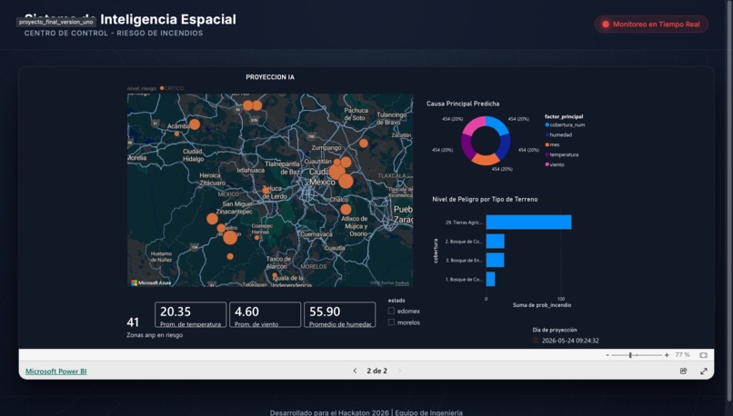
Task: Click the purple donut chart segment
Action: tap(467, 146)
